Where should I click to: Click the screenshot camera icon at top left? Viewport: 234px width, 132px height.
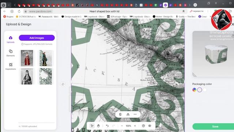point(3,5)
